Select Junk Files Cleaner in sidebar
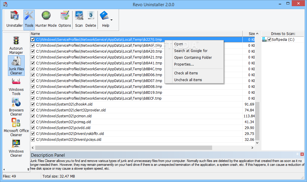 16,66
